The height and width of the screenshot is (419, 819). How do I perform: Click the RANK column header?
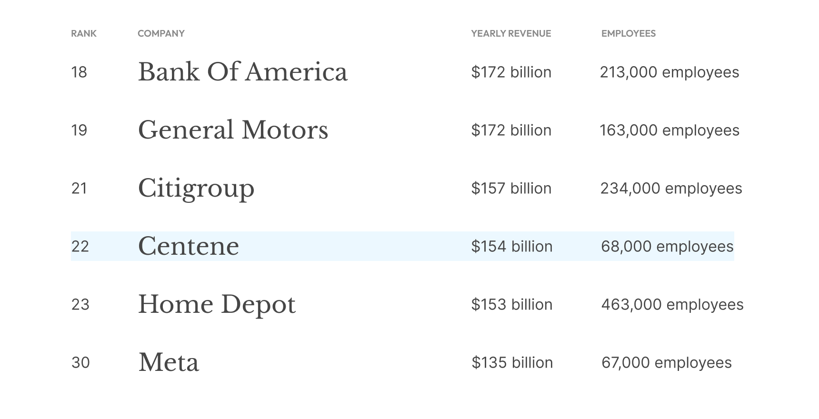click(84, 33)
